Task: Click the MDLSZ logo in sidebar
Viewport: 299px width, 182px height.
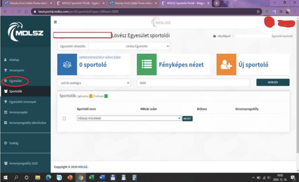Action: [25, 33]
